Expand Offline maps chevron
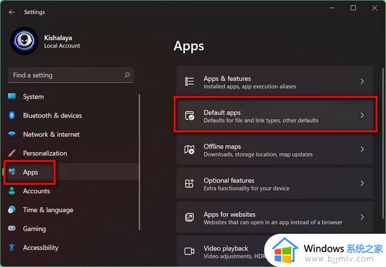 pos(362,149)
